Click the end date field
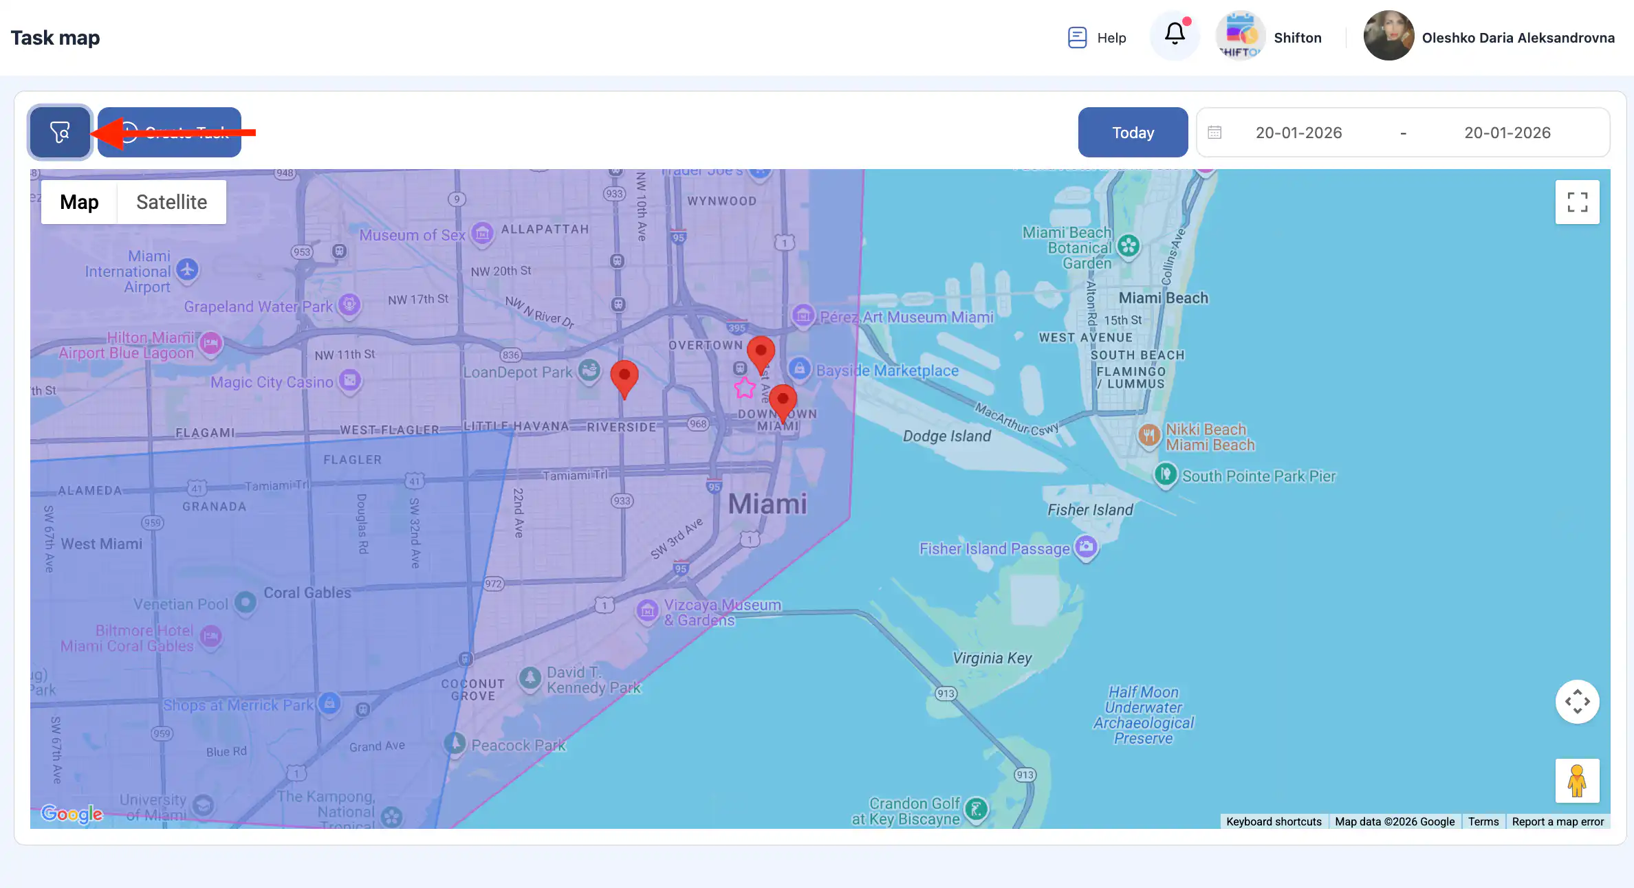Viewport: 1634px width, 888px height. pos(1507,133)
